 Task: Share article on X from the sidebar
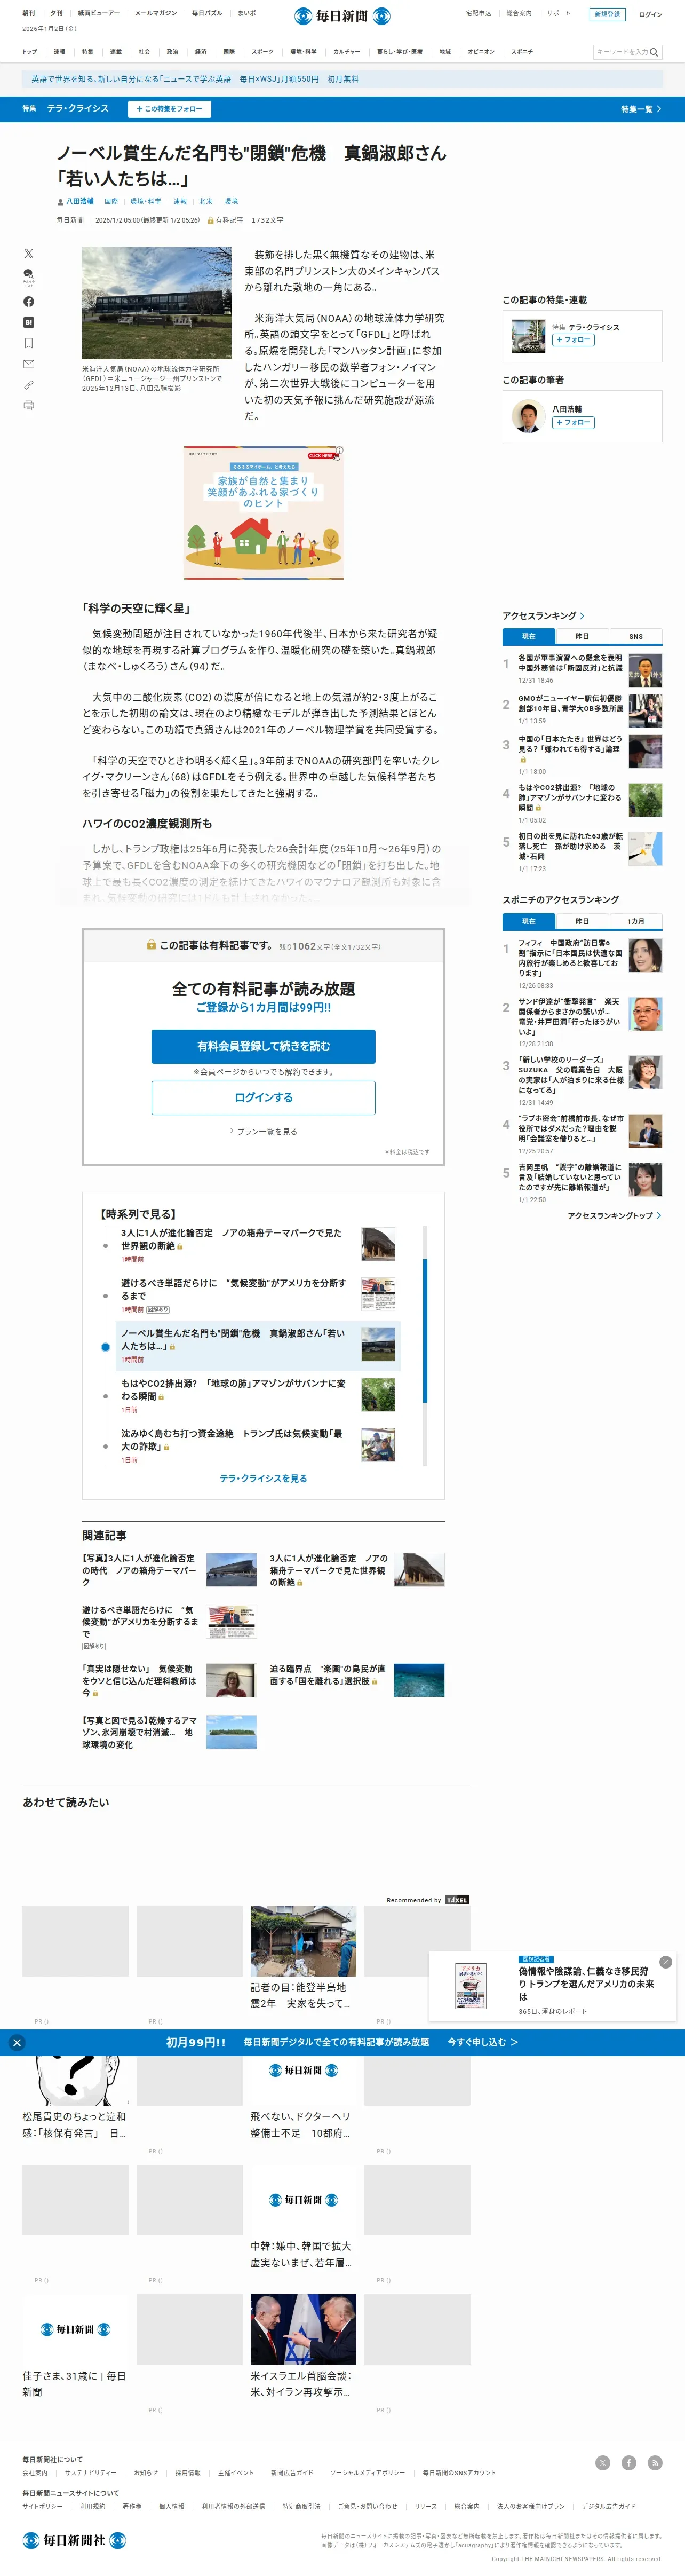point(28,253)
